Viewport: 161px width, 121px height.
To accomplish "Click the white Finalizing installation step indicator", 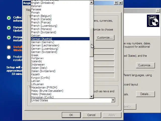I will 9,57.
